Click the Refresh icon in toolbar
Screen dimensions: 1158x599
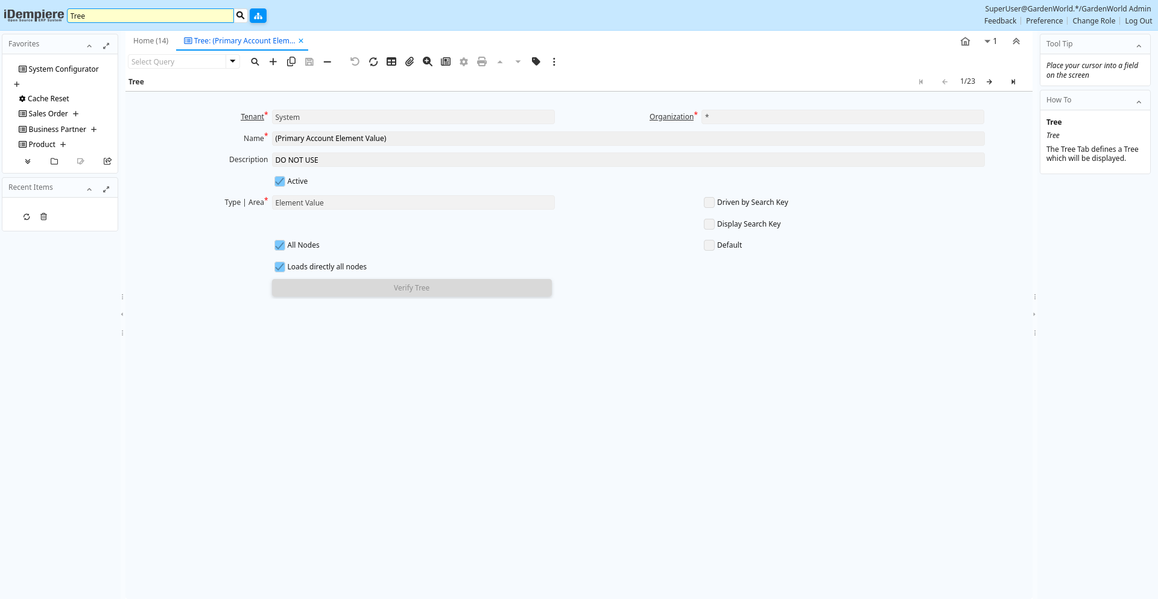tap(373, 61)
